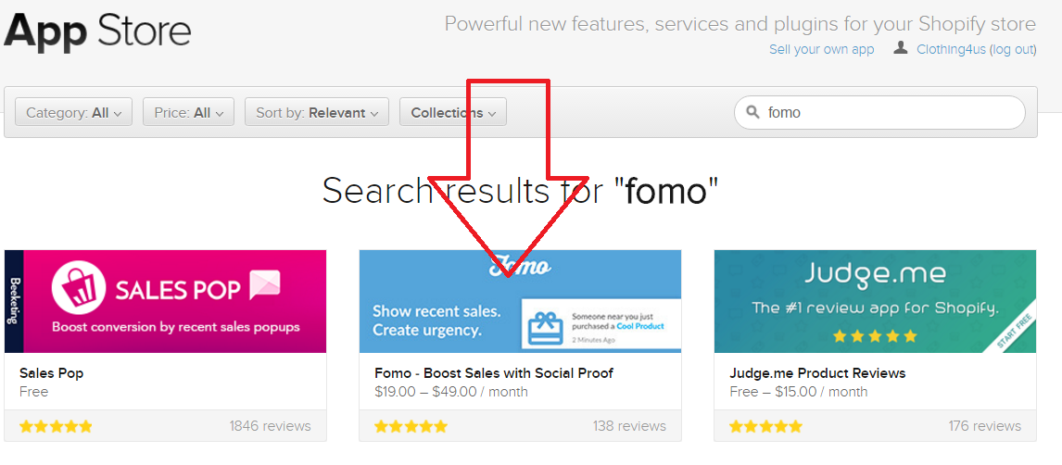Open Fomo - Boost Sales with Social Proof title
1062x465 pixels.
point(494,373)
